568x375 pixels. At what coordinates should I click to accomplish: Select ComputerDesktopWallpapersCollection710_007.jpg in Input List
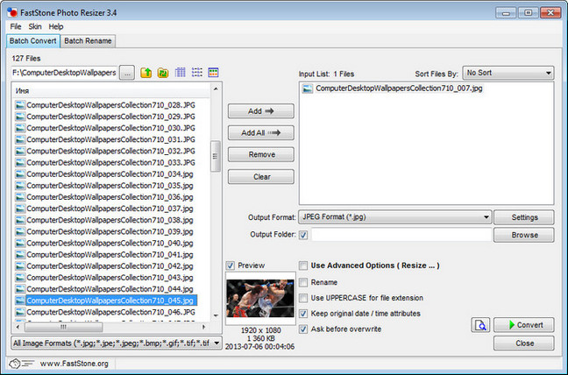[399, 88]
